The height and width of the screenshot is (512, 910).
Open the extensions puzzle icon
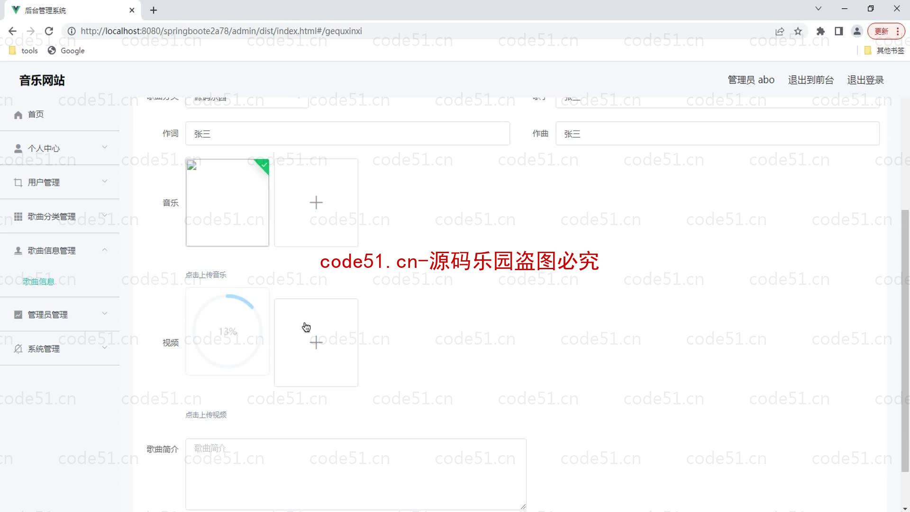click(x=821, y=31)
